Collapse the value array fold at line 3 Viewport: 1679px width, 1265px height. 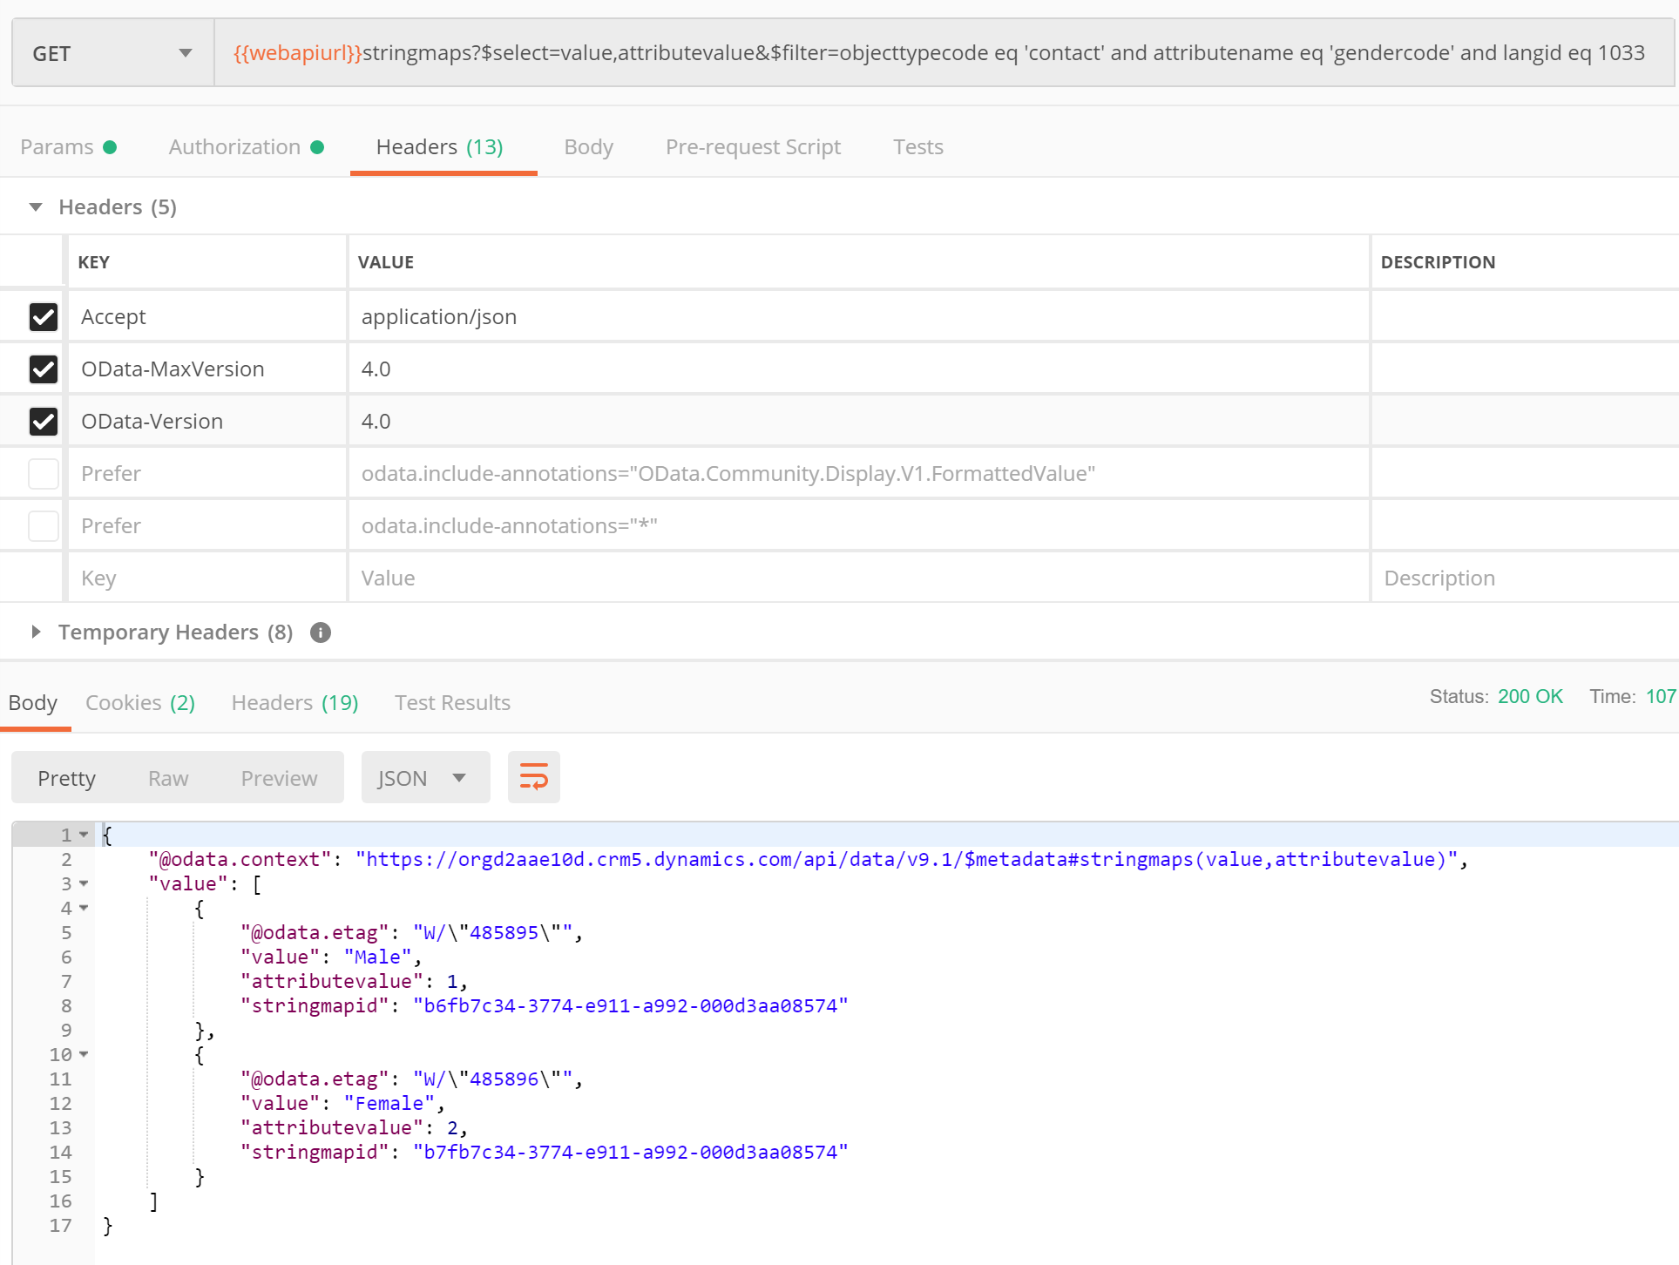click(84, 883)
